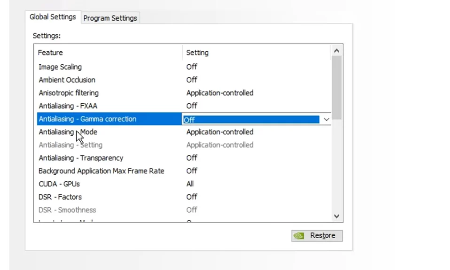
Task: Click the scrollbar up arrow
Action: pyautogui.click(x=337, y=51)
